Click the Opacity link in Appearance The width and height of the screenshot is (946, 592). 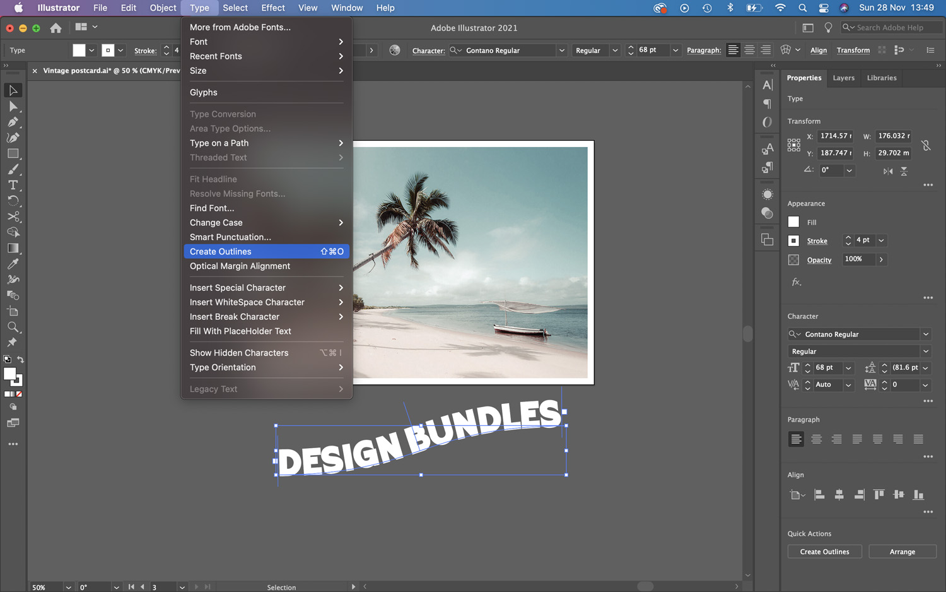click(819, 260)
